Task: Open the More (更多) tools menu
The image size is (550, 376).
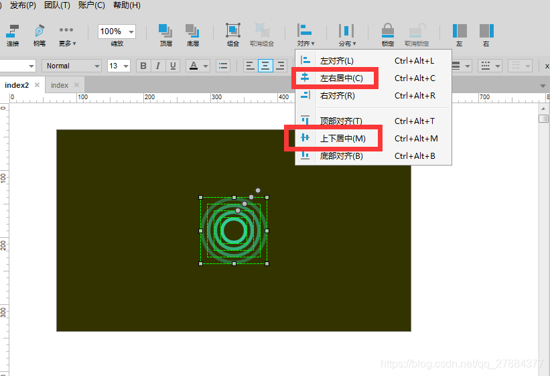Action: tap(67, 35)
